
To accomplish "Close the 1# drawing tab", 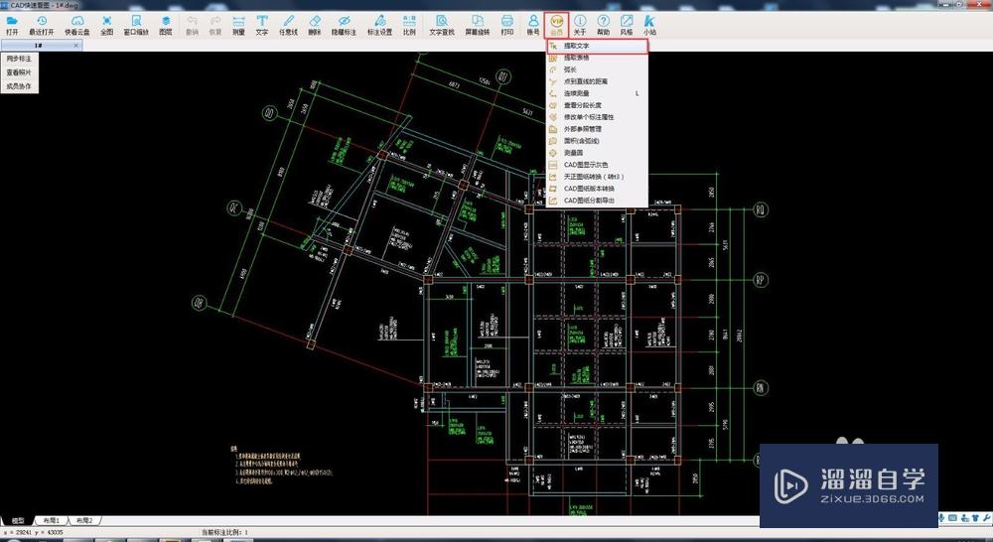I will pos(76,46).
